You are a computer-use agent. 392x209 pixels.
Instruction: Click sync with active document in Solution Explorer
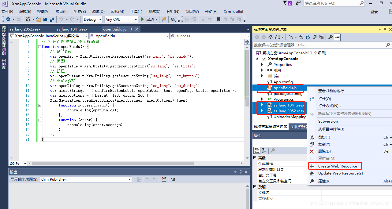point(301,37)
